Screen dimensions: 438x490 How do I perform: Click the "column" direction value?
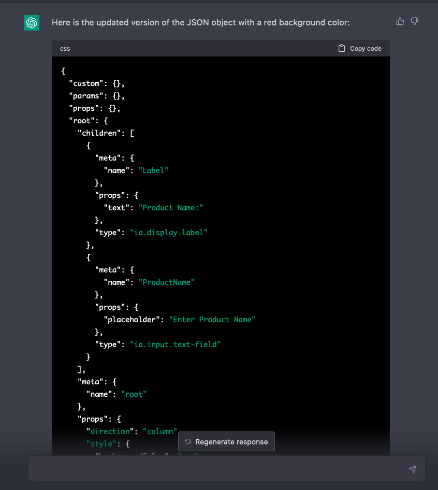tap(160, 431)
